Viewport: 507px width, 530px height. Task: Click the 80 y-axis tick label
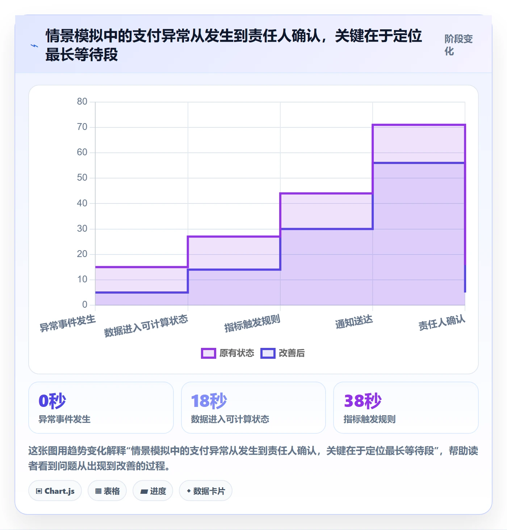pos(82,102)
